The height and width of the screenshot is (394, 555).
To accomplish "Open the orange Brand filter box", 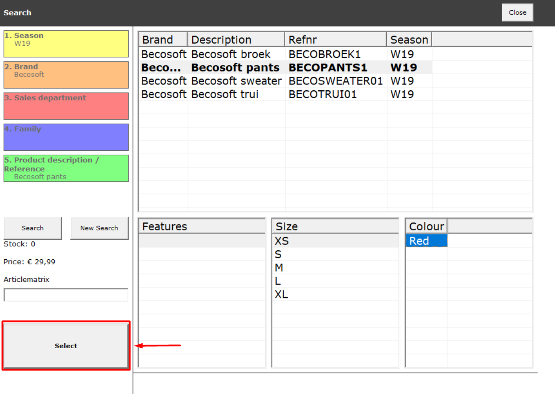I will pyautogui.click(x=66, y=75).
